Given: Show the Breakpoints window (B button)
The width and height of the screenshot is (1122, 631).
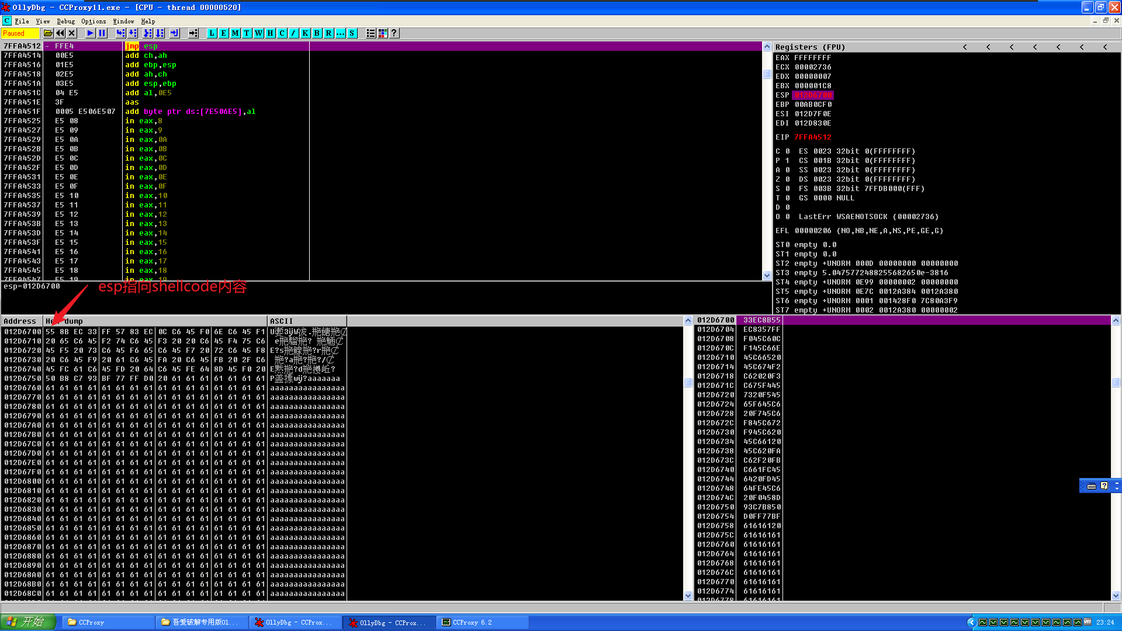Looking at the screenshot, I should (x=317, y=33).
